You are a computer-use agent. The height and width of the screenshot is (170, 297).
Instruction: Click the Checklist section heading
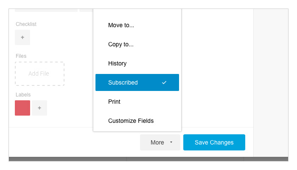(x=26, y=24)
